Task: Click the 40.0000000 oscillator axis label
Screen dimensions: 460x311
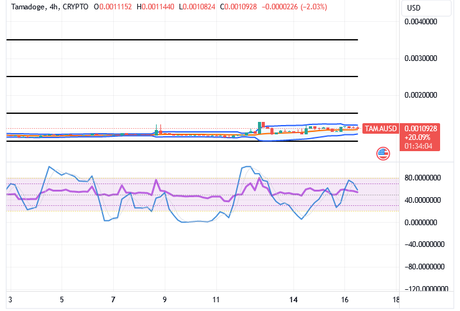Action: tap(423, 200)
